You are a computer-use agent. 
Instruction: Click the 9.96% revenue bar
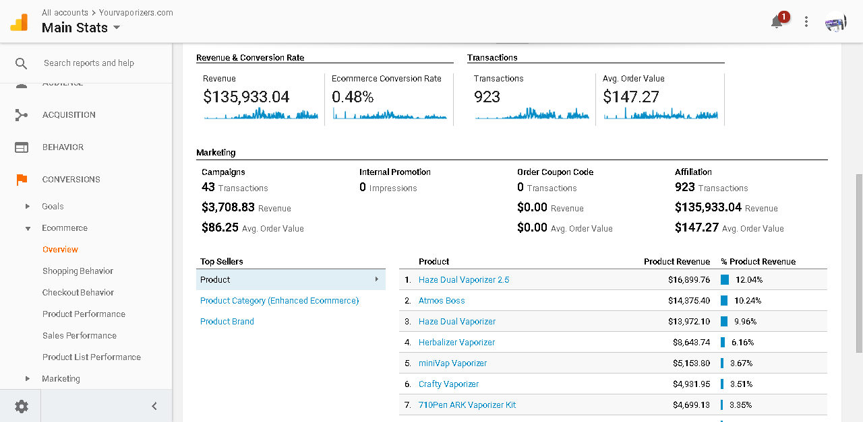724,322
